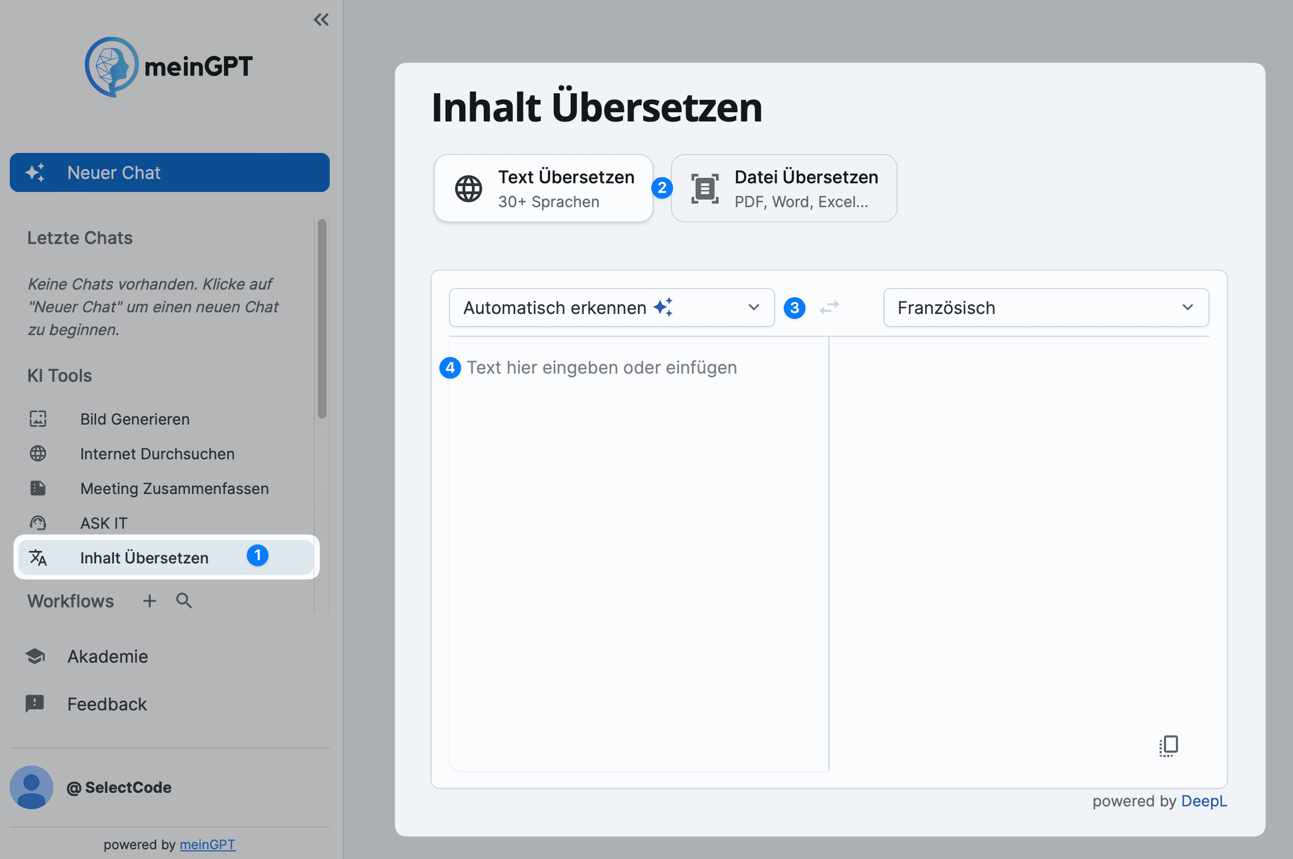
Task: Swap source and target languages
Action: [829, 307]
